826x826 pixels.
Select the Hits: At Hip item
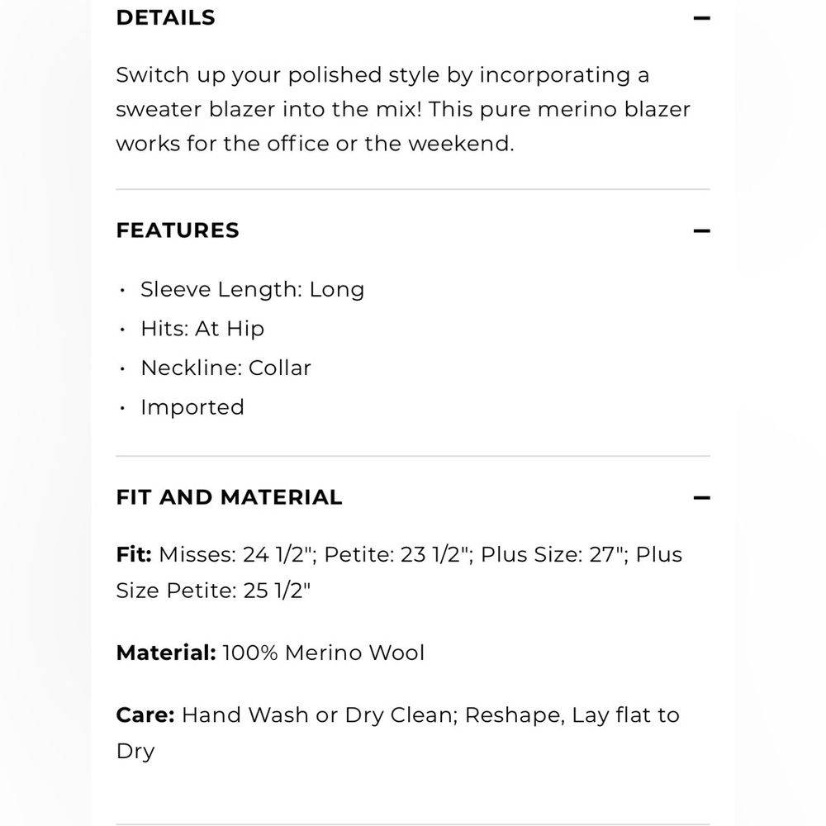[x=202, y=329]
